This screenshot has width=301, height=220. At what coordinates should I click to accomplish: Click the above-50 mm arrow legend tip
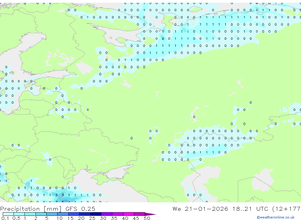150,214
